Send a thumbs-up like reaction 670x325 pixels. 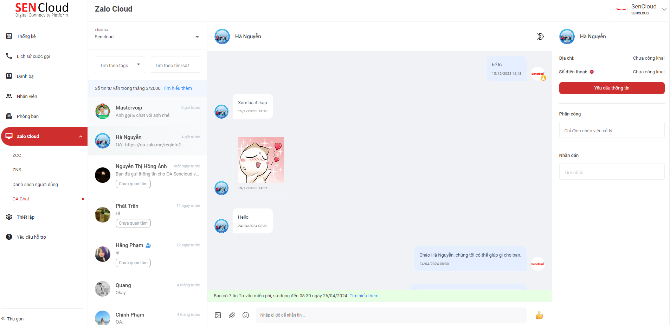[539, 315]
